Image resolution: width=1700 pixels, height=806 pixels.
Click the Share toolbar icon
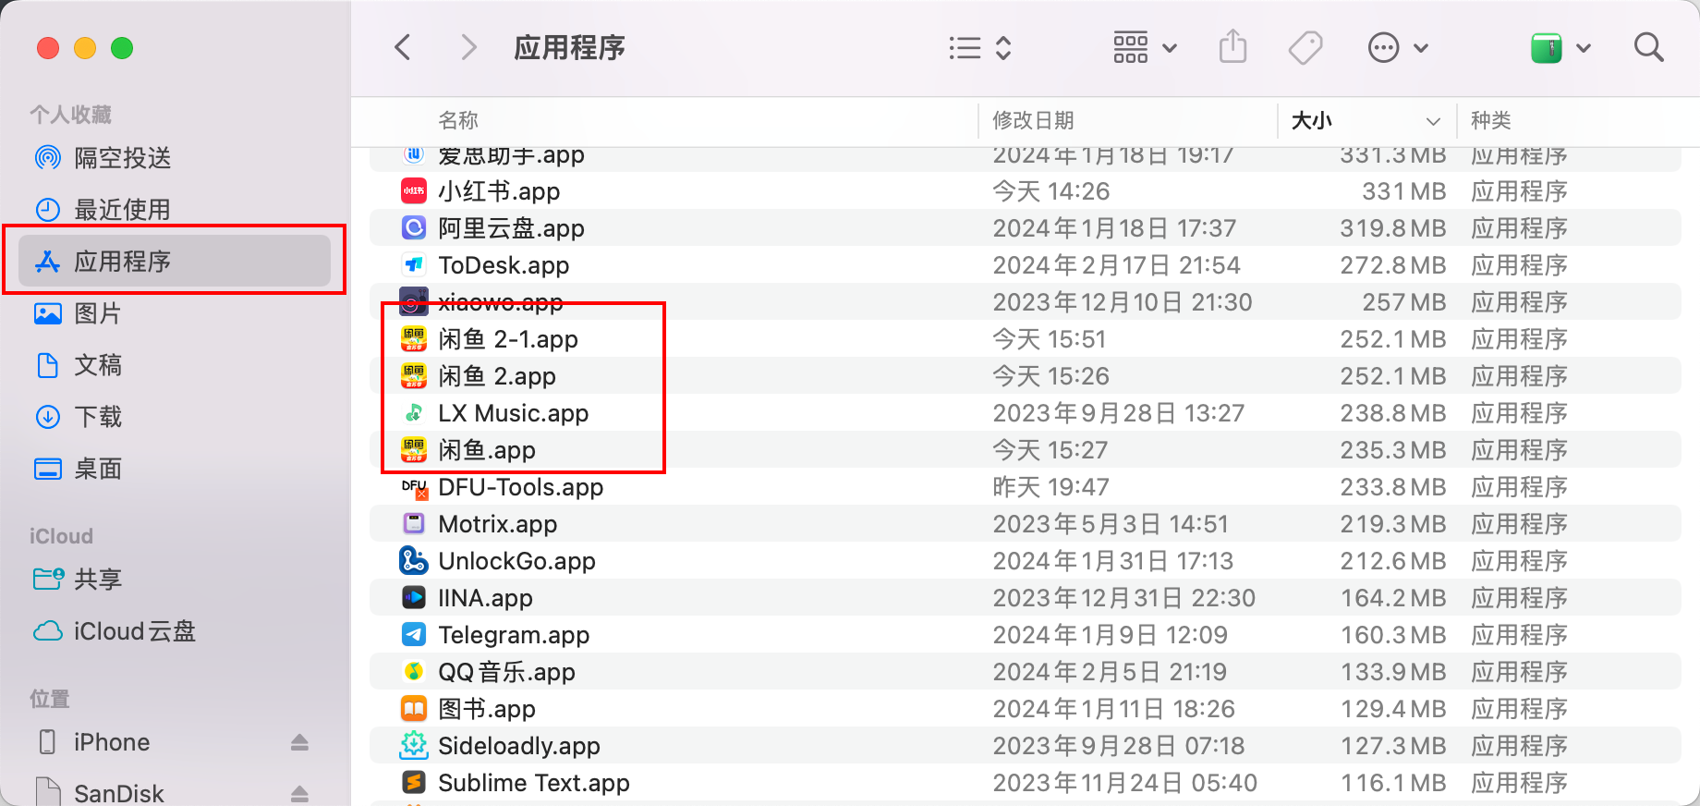click(1232, 46)
